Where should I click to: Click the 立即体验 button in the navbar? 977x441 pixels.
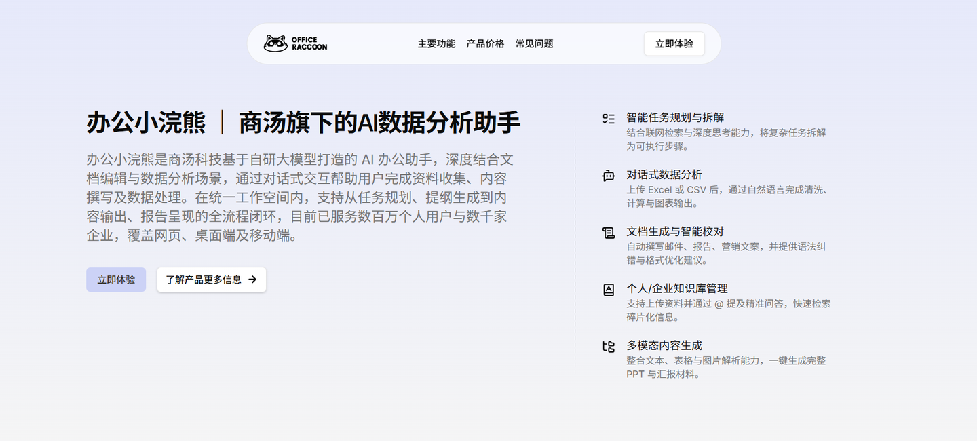click(674, 43)
